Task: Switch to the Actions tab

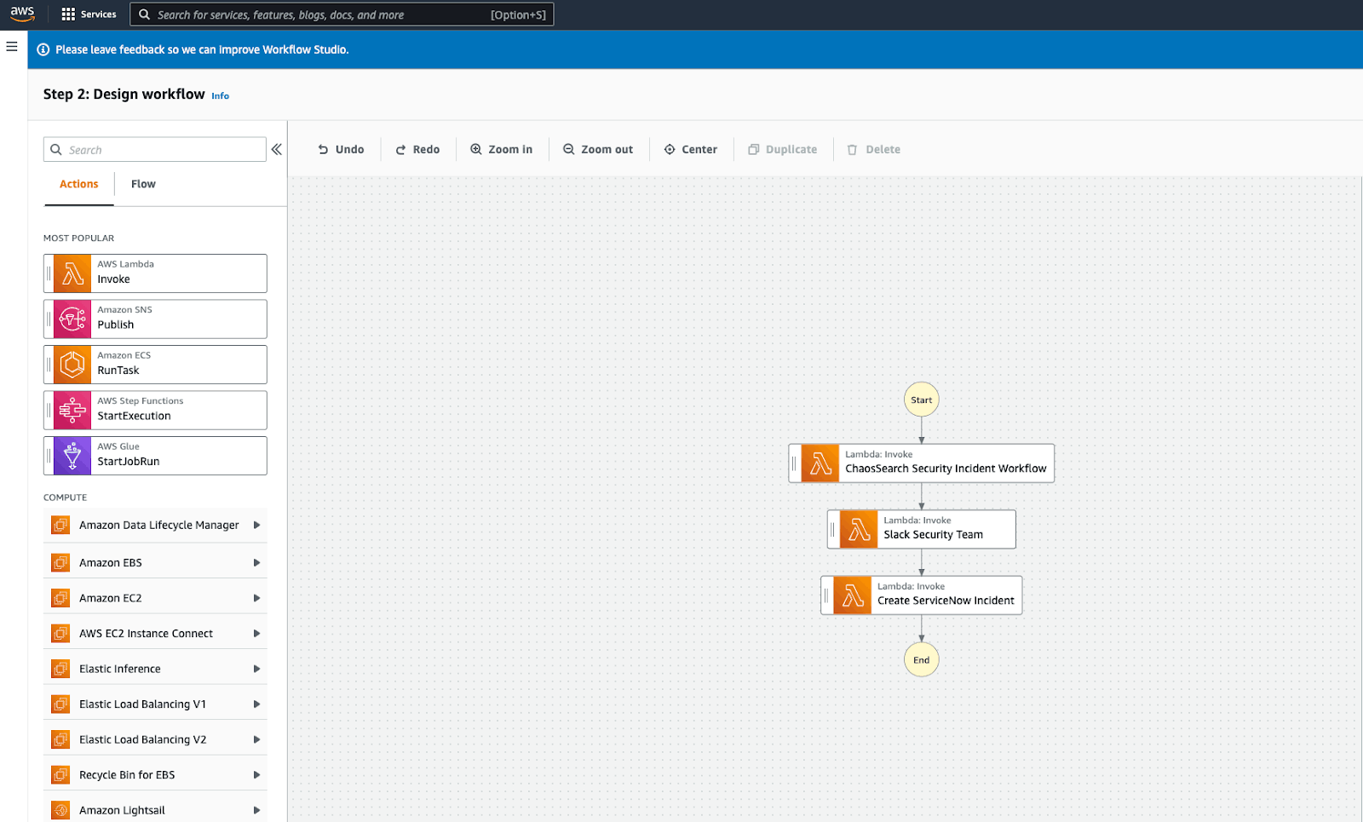Action: 78,183
